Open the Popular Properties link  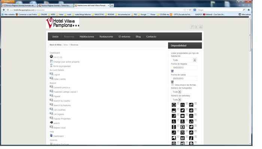tap(62, 119)
